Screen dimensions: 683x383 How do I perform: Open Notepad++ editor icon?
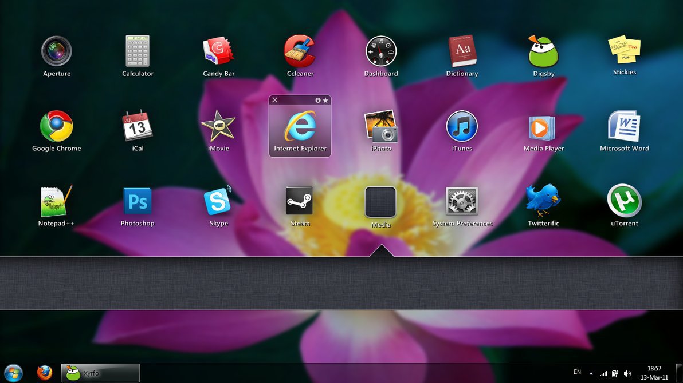57,201
